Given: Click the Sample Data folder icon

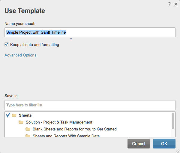Looking at the screenshot, I should tap(28, 136).
